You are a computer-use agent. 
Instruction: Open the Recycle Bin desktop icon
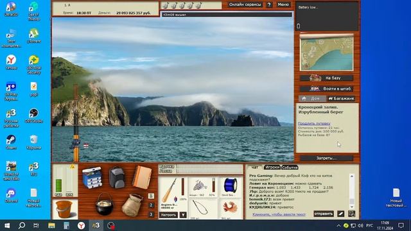click(33, 142)
